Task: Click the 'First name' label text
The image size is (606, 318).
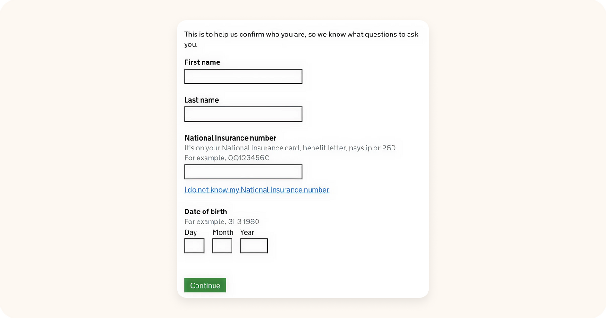Action: [x=202, y=62]
